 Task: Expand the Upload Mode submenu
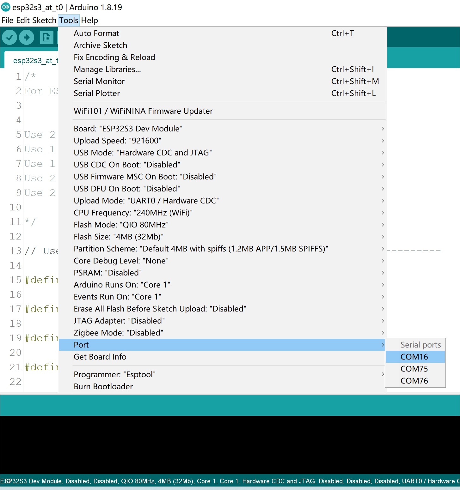pos(223,201)
